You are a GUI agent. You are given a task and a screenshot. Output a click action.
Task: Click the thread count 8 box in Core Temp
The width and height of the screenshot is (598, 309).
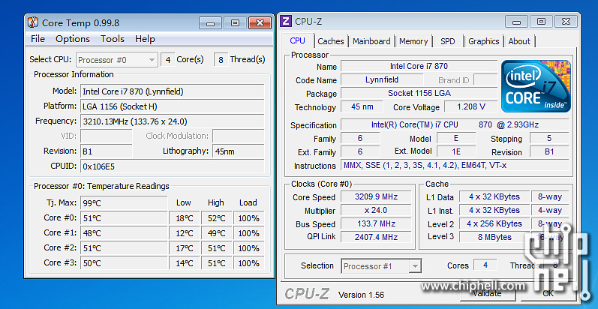click(221, 60)
